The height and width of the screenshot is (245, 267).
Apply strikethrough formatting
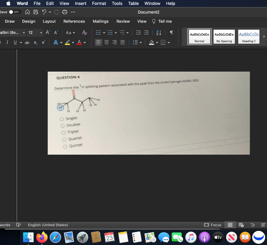tap(27, 42)
